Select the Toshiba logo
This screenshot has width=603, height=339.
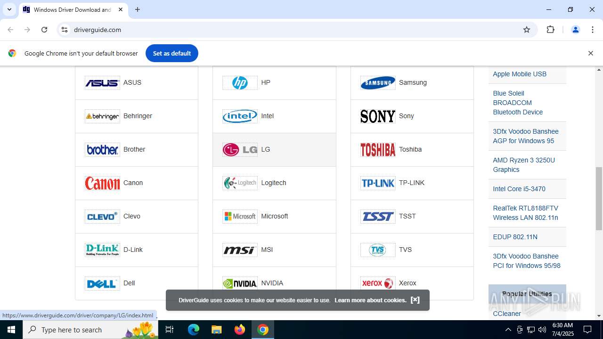tap(378, 150)
